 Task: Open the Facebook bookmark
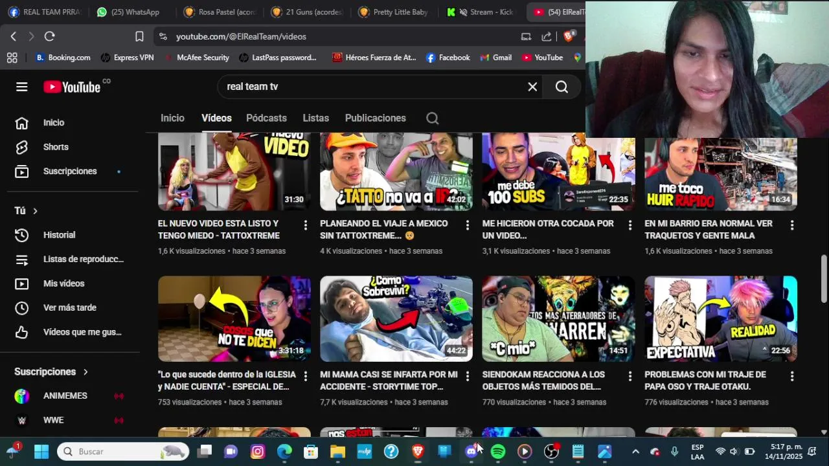click(x=448, y=58)
